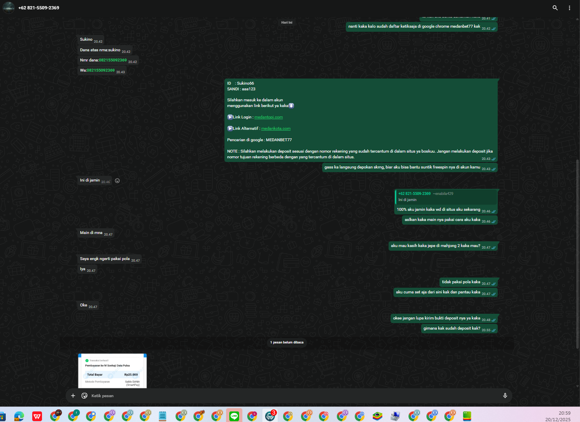React with emoji to "Ini di jamin"

point(117,181)
